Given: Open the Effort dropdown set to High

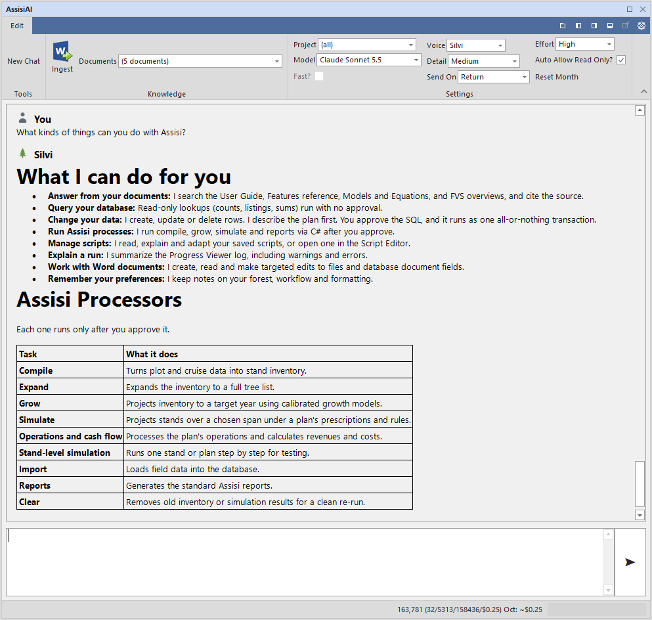Looking at the screenshot, I should pos(585,44).
